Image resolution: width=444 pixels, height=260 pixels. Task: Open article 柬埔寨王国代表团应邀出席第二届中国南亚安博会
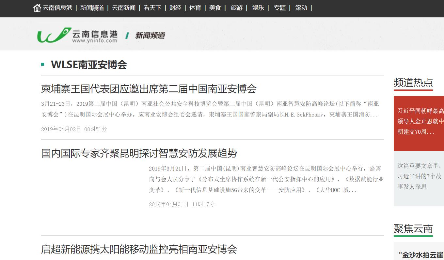[149, 89]
